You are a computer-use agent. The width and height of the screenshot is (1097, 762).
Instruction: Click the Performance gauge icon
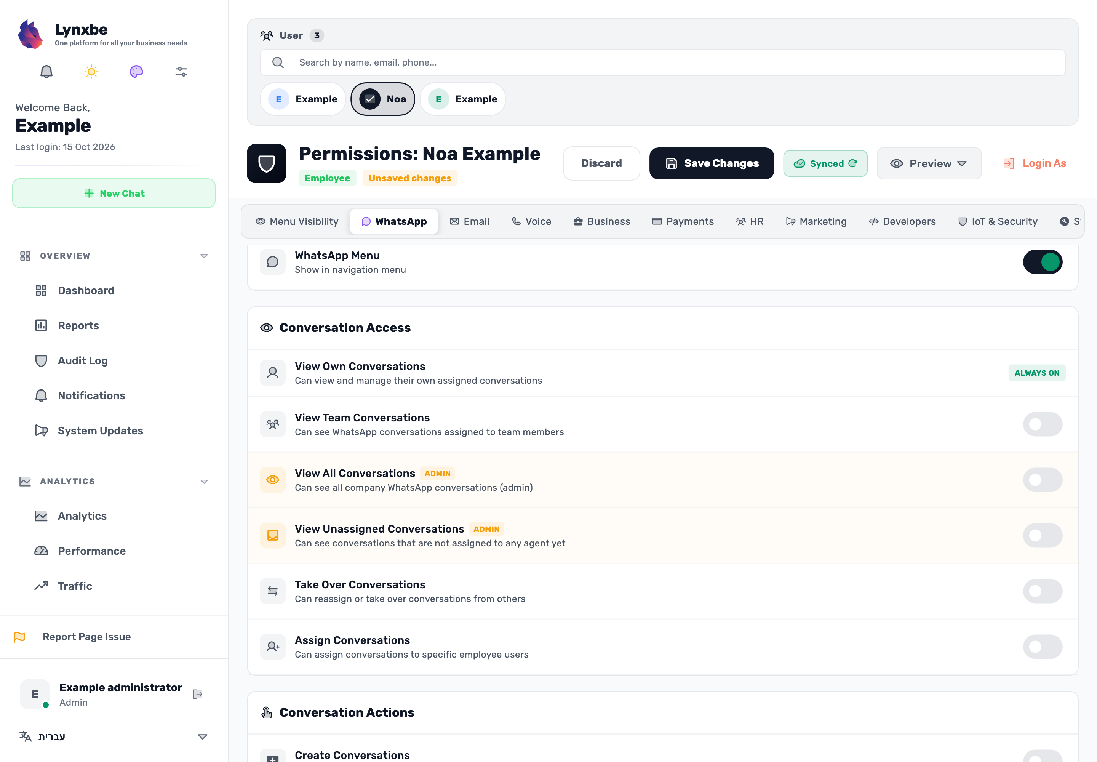click(x=41, y=551)
